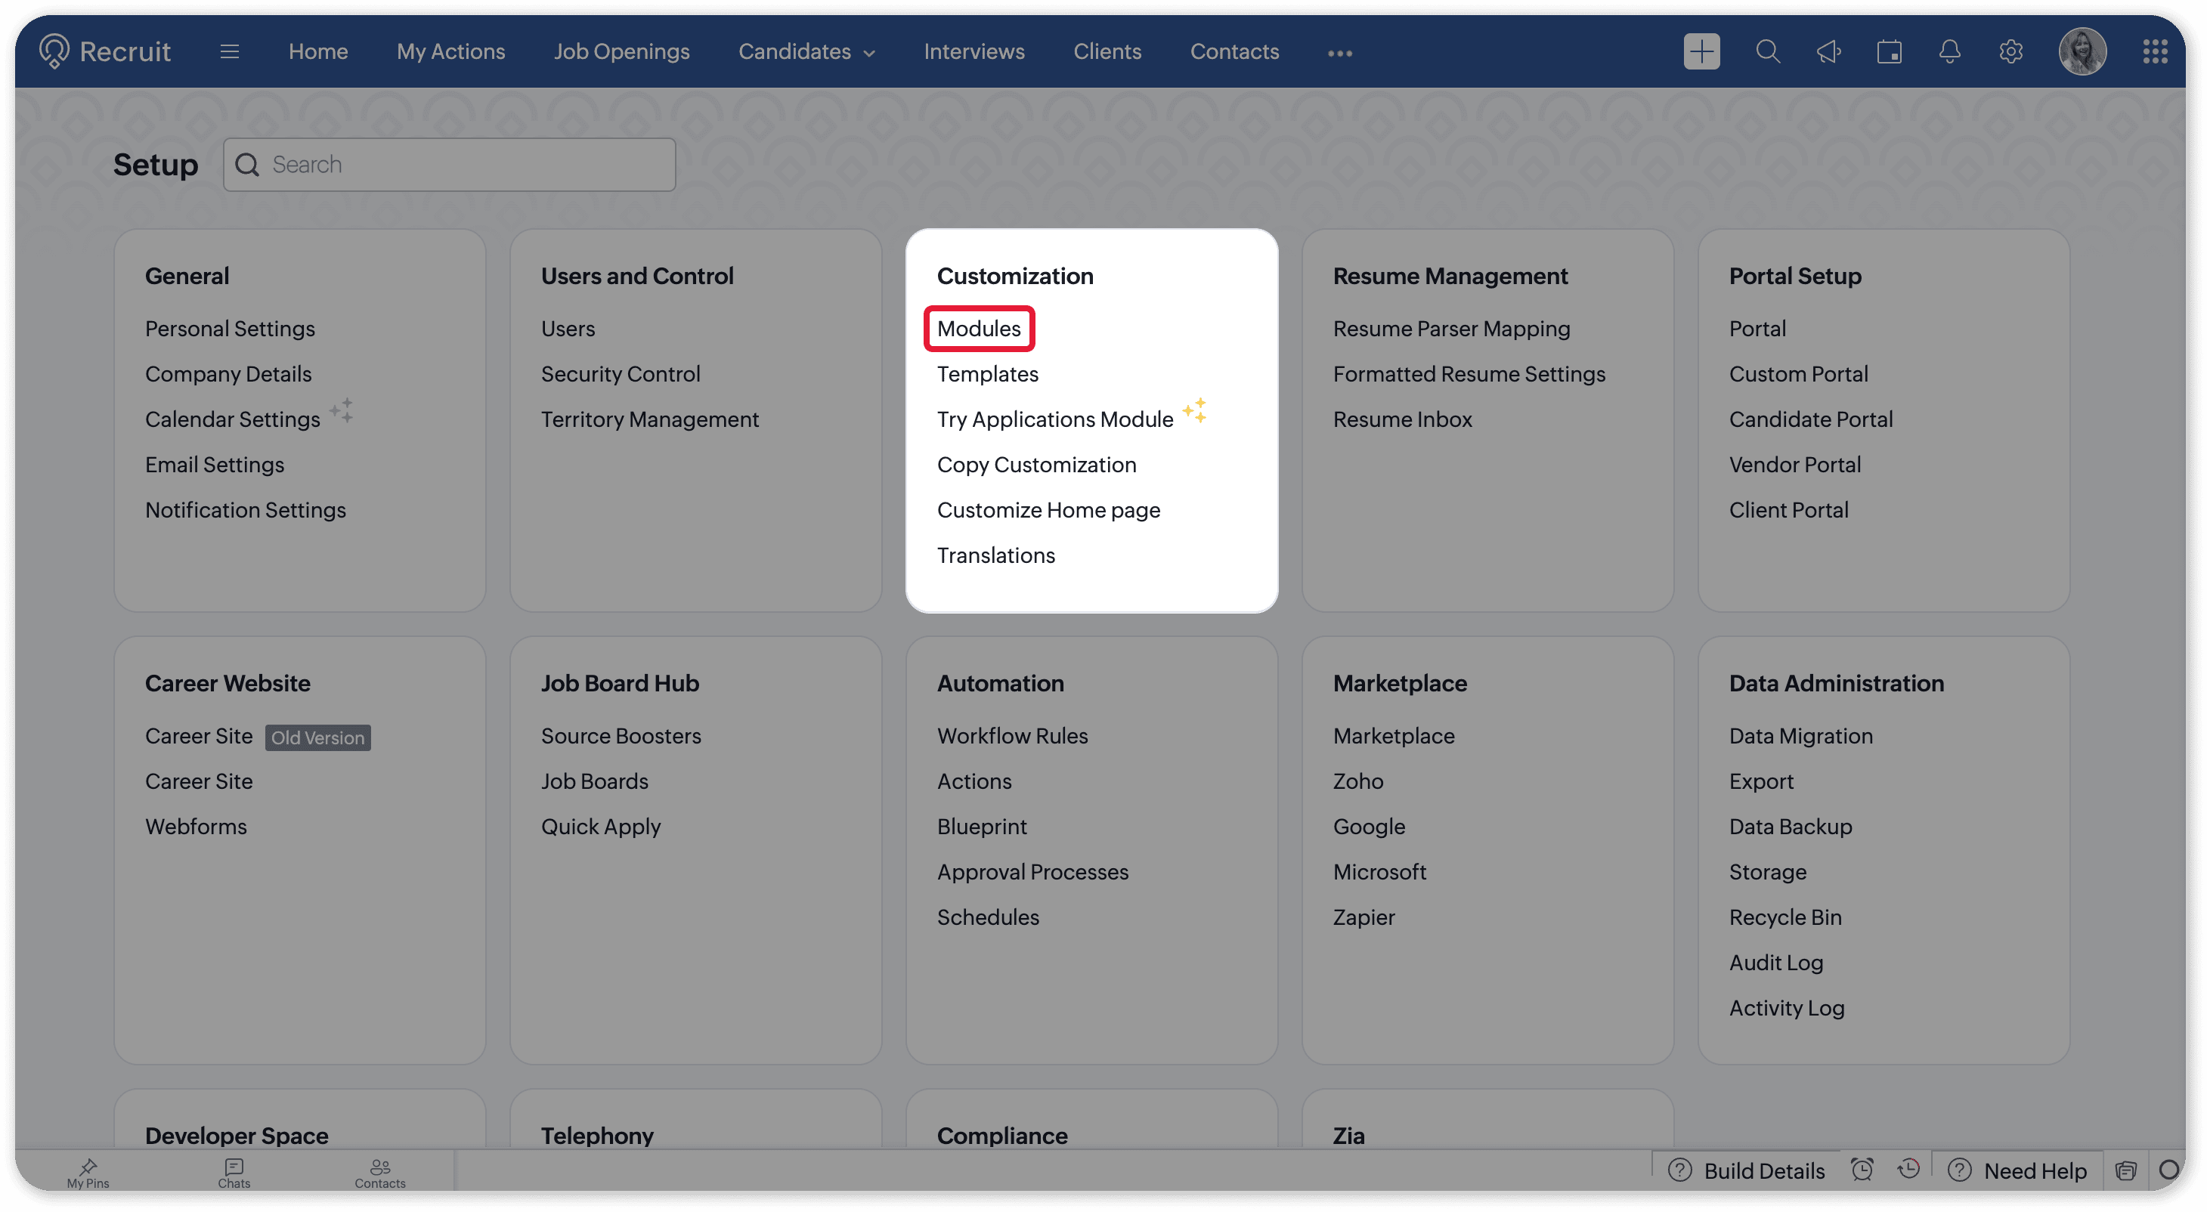This screenshot has width=2207, height=1212.
Task: Expand the Candidates dropdown arrow
Action: click(x=870, y=53)
